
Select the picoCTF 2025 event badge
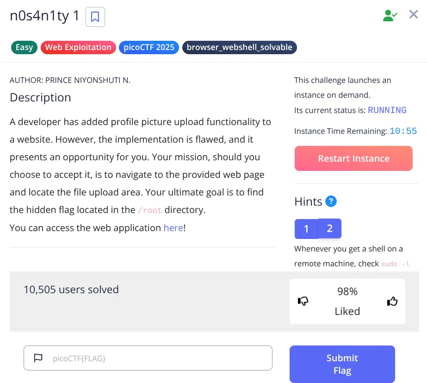point(149,47)
